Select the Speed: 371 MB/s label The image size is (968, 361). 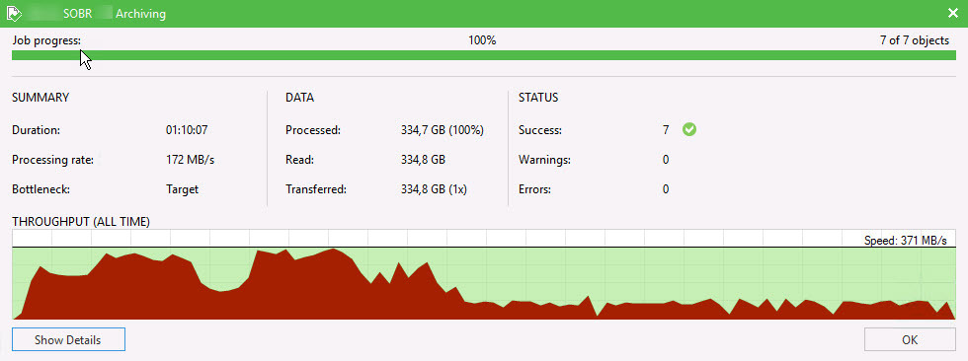(905, 241)
